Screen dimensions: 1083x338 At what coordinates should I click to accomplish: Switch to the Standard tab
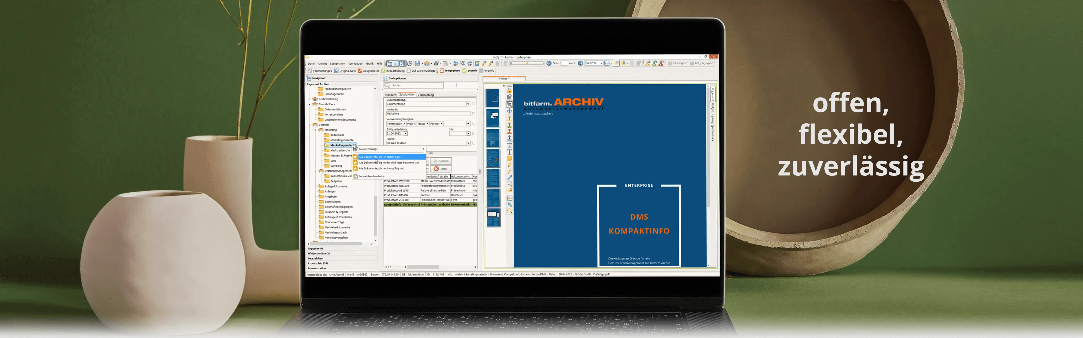(x=391, y=95)
